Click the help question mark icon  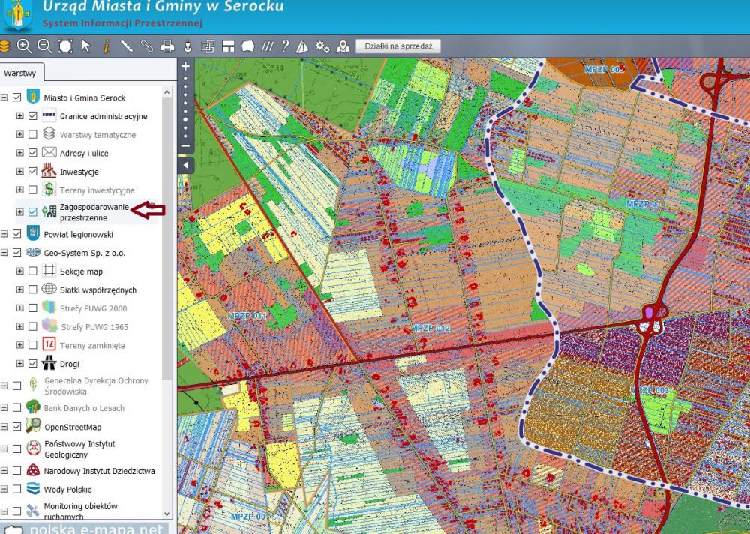tap(286, 46)
